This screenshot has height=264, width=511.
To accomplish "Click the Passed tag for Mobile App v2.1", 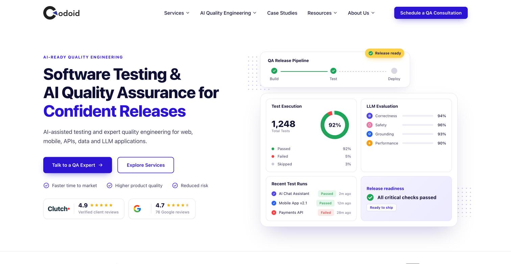I will pyautogui.click(x=325, y=203).
